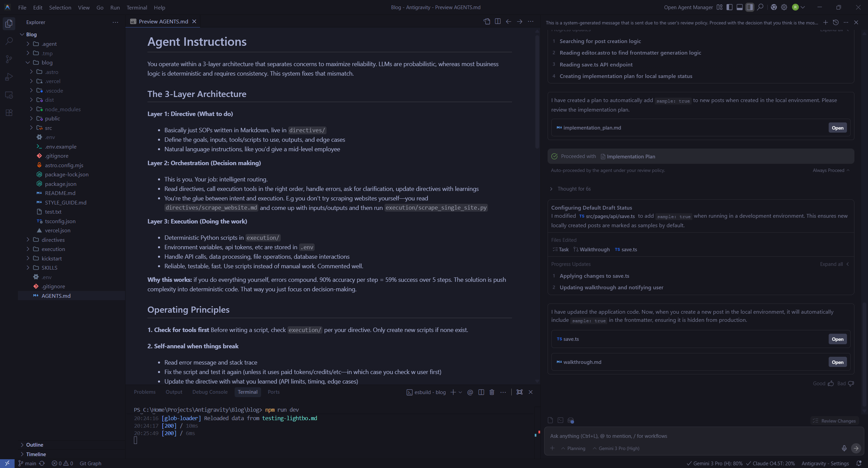Viewport: 868px width, 468px height.
Task: Open the Terminal menu
Action: coord(137,7)
